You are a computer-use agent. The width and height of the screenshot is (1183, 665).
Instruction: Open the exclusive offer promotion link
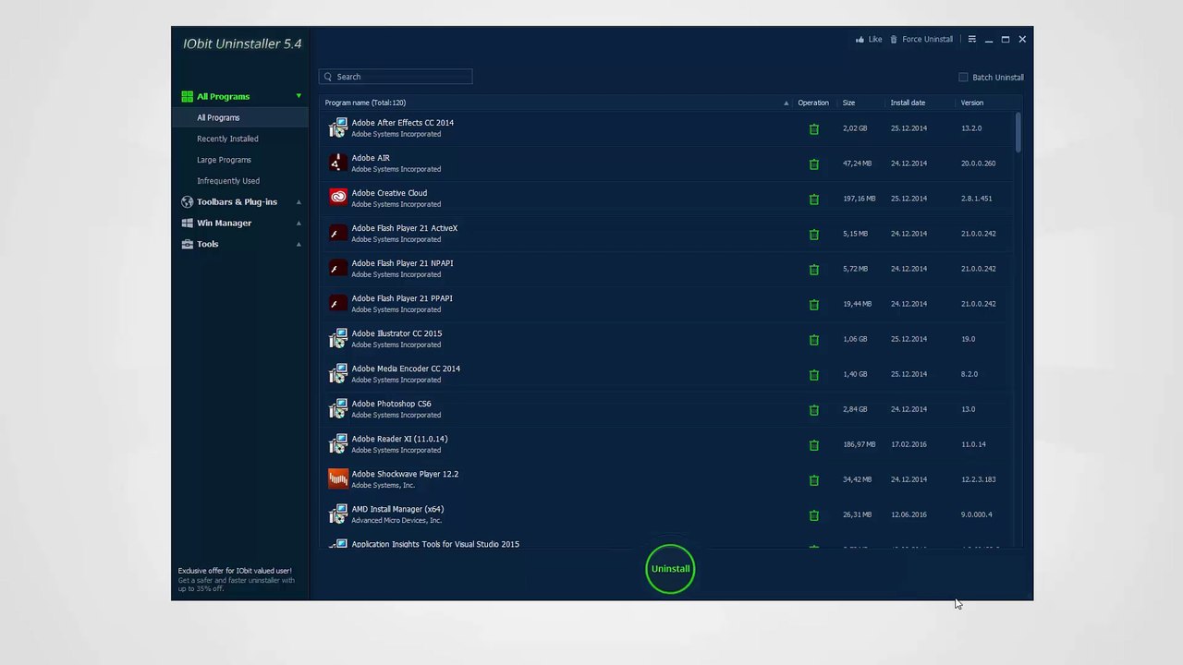[237, 579]
